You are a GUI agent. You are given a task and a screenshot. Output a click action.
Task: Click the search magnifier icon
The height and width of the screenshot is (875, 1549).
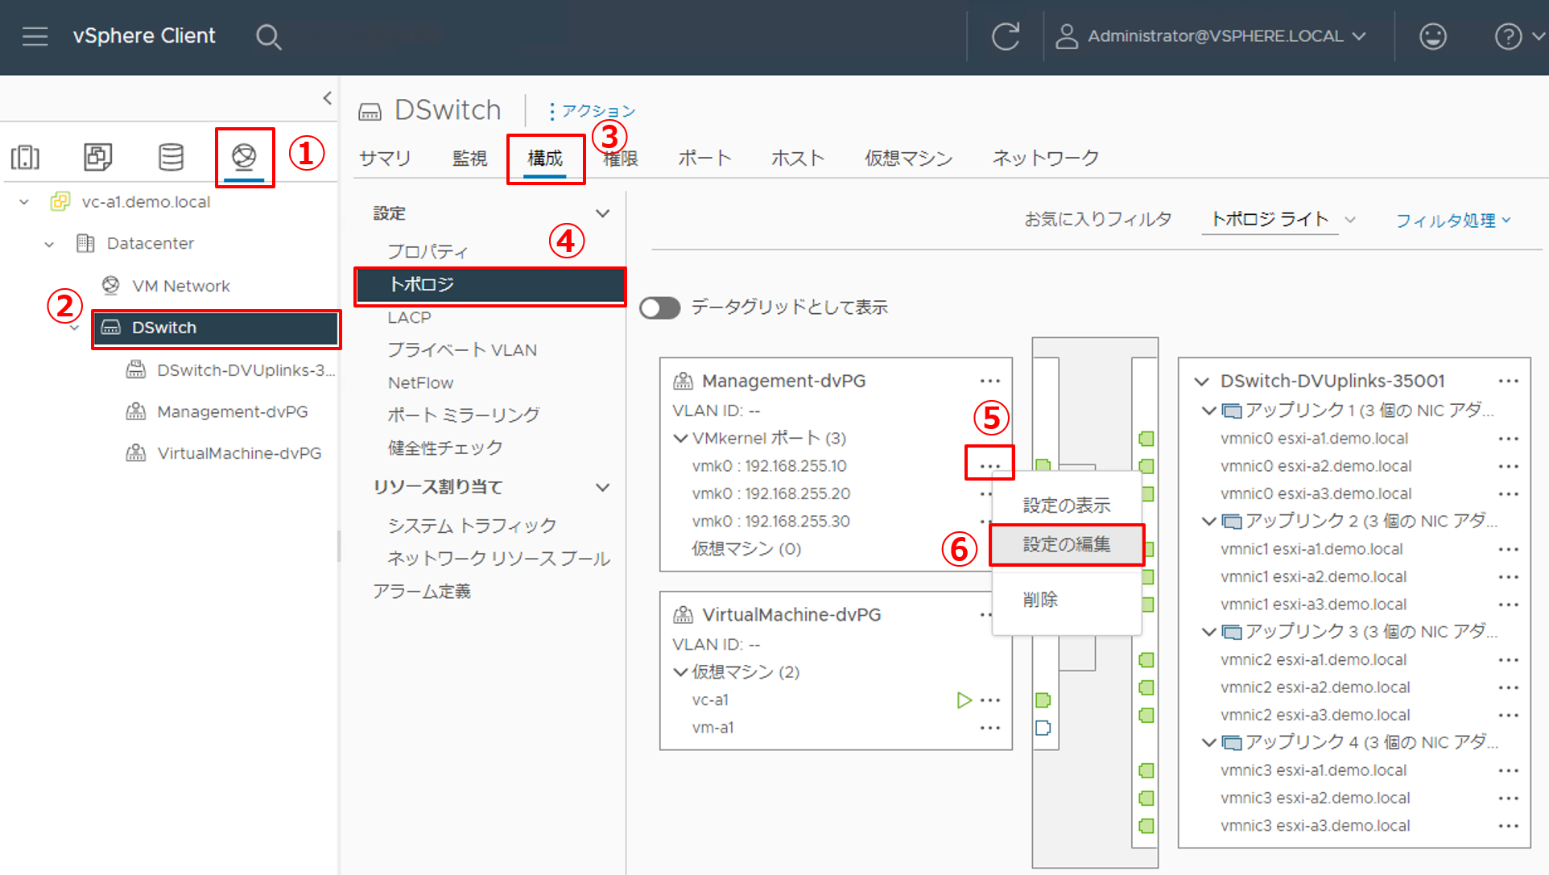point(268,37)
